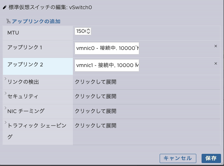The width and height of the screenshot is (224, 166).
Task: Decrease the MTU value with down arrow
Action: click(88, 33)
